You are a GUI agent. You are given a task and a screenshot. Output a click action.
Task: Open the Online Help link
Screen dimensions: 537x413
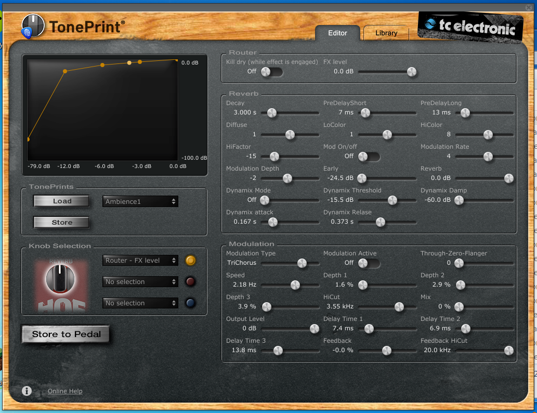(x=65, y=391)
